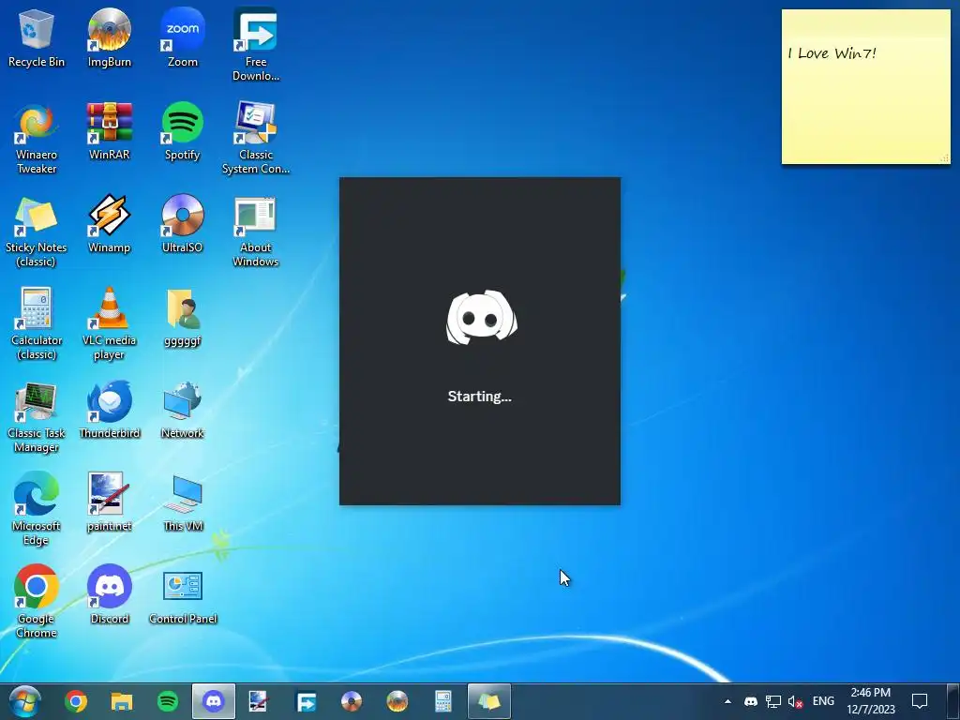Change the ENG input language indicator
The width and height of the screenshot is (960, 720).
pos(823,701)
